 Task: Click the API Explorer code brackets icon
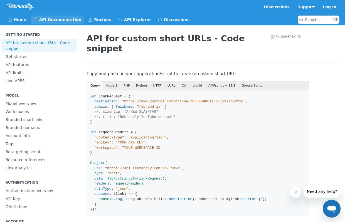pyautogui.click(x=120, y=20)
